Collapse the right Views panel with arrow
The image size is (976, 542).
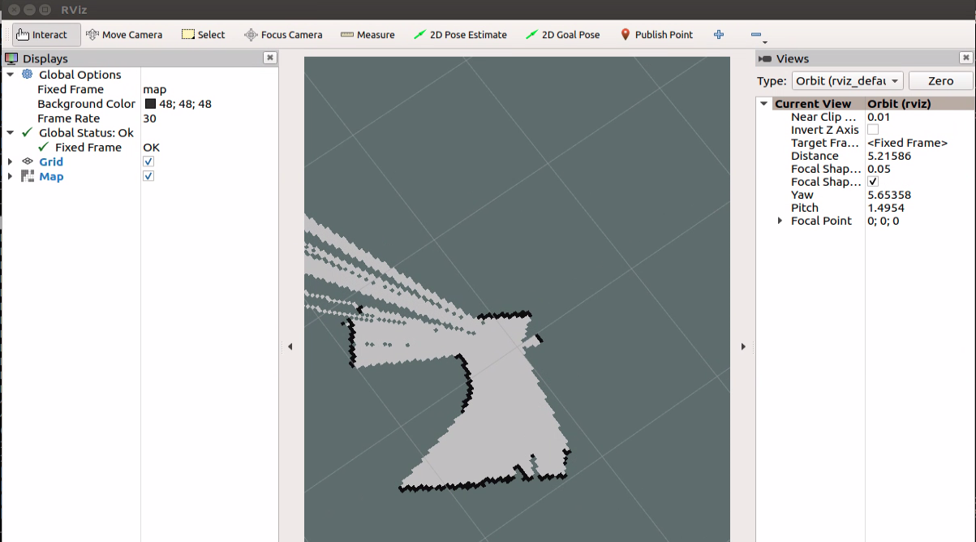pyautogui.click(x=743, y=346)
